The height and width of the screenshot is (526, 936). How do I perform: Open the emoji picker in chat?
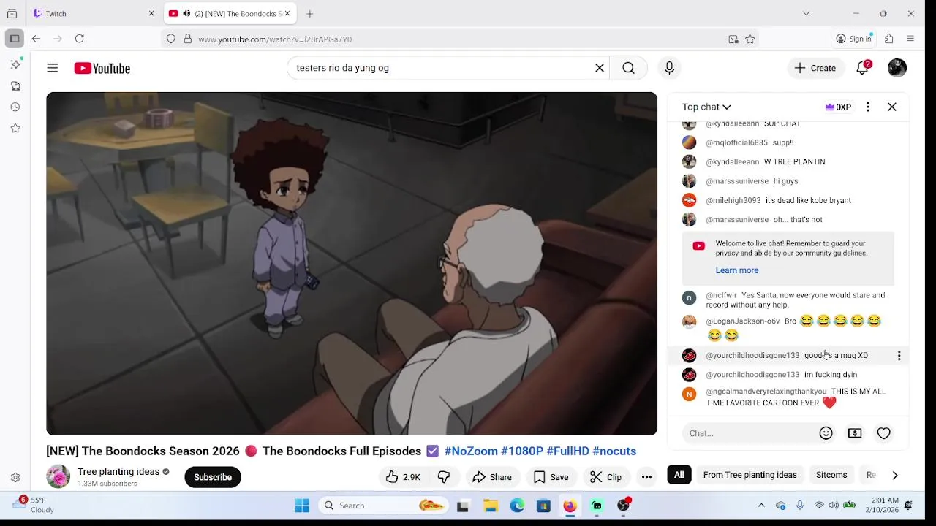(826, 433)
